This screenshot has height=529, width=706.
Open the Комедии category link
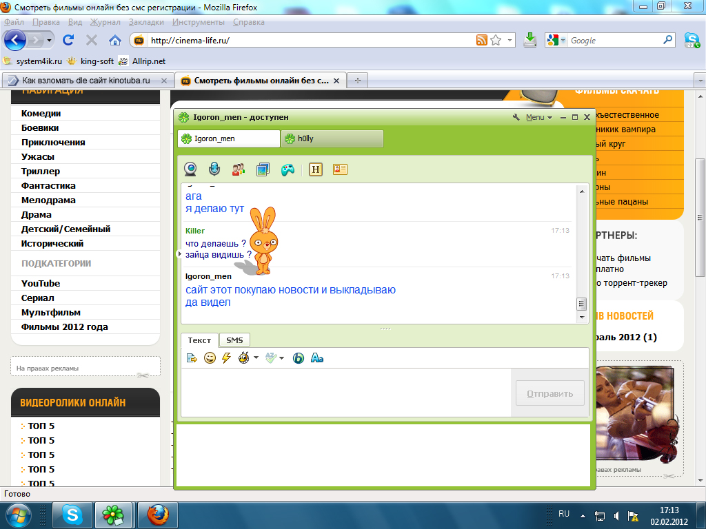click(x=41, y=114)
